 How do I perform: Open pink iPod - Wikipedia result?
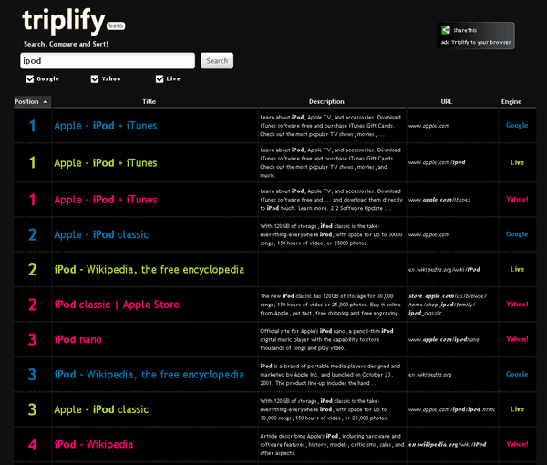(94, 444)
